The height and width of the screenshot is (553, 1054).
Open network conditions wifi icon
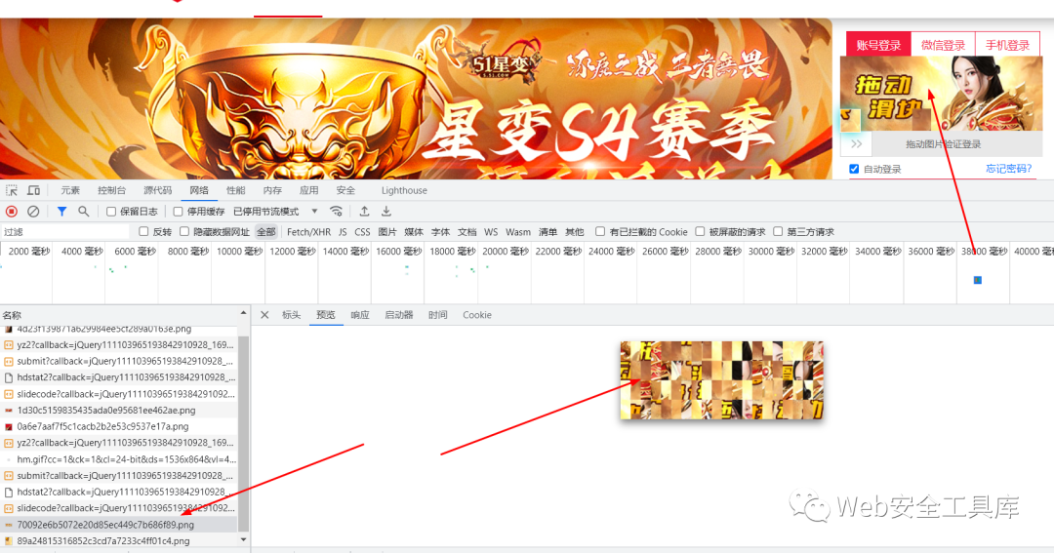coord(336,211)
